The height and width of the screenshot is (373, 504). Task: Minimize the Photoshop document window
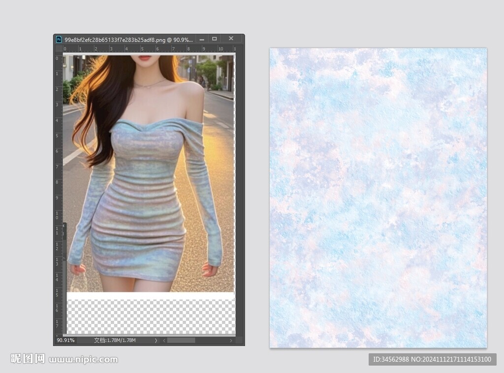pyautogui.click(x=201, y=39)
